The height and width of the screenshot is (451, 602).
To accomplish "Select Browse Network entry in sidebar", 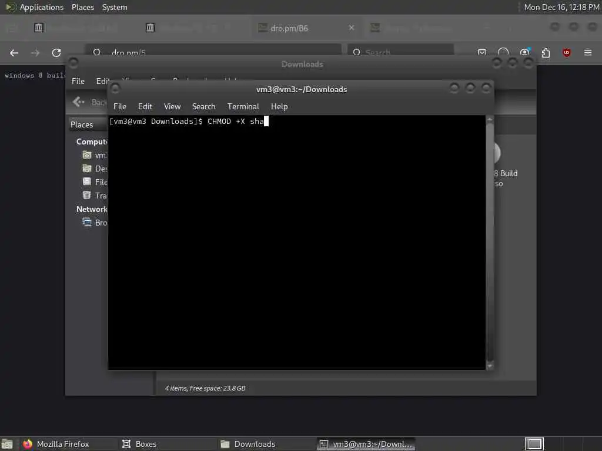I will [95, 223].
